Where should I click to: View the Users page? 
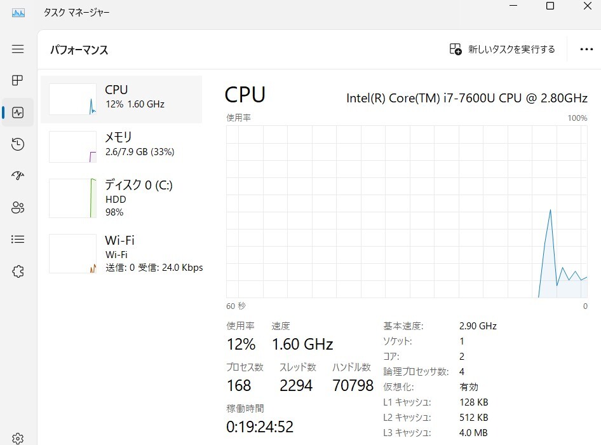(18, 207)
